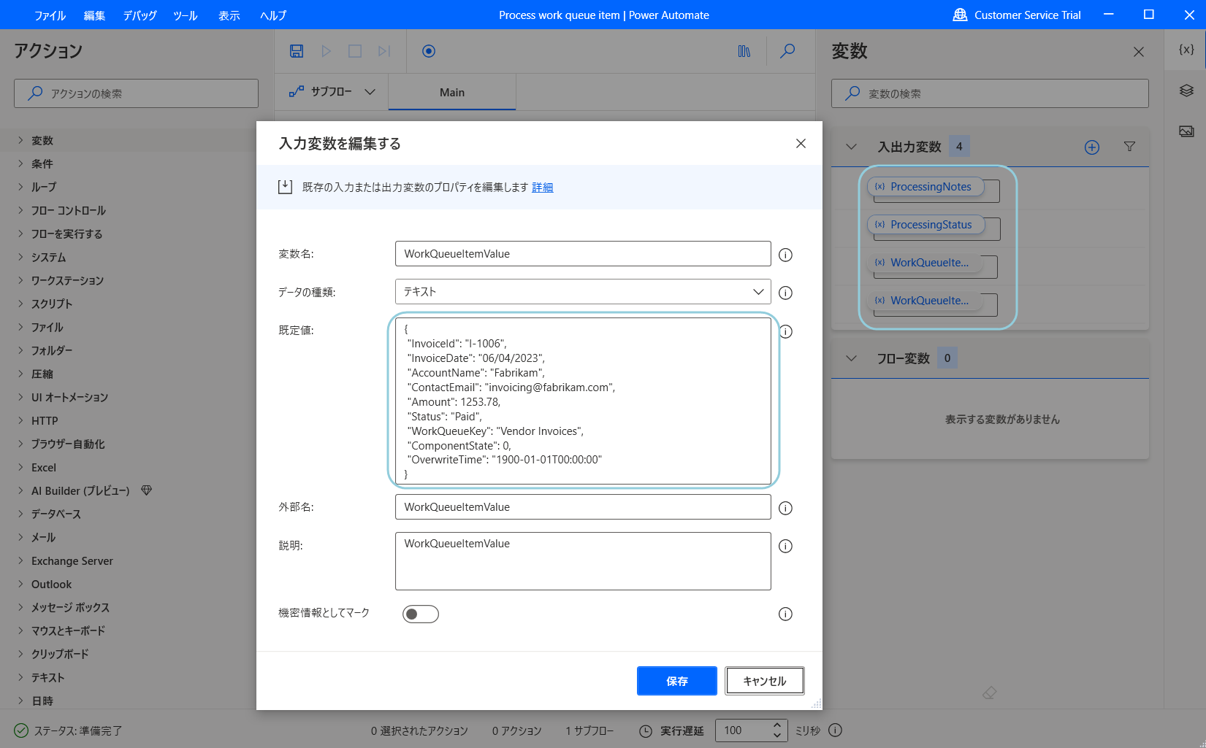Start the Recorder with the circle icon
1206x748 pixels.
[x=429, y=51]
